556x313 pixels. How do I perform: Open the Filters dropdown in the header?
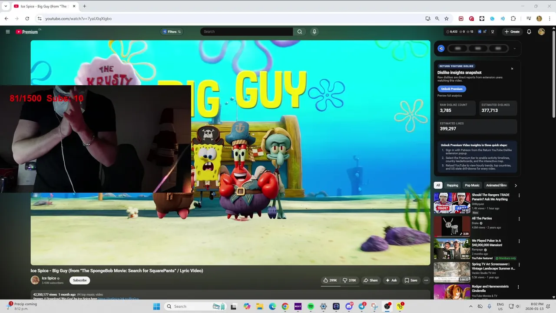pyautogui.click(x=172, y=32)
